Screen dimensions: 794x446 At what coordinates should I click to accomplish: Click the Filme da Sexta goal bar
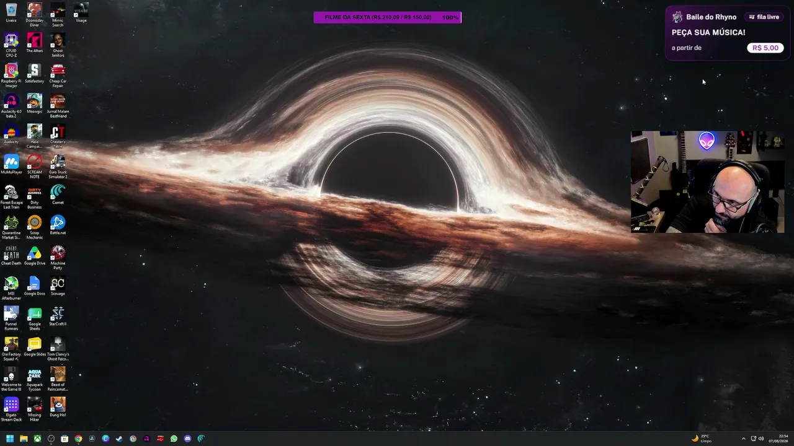click(x=387, y=17)
